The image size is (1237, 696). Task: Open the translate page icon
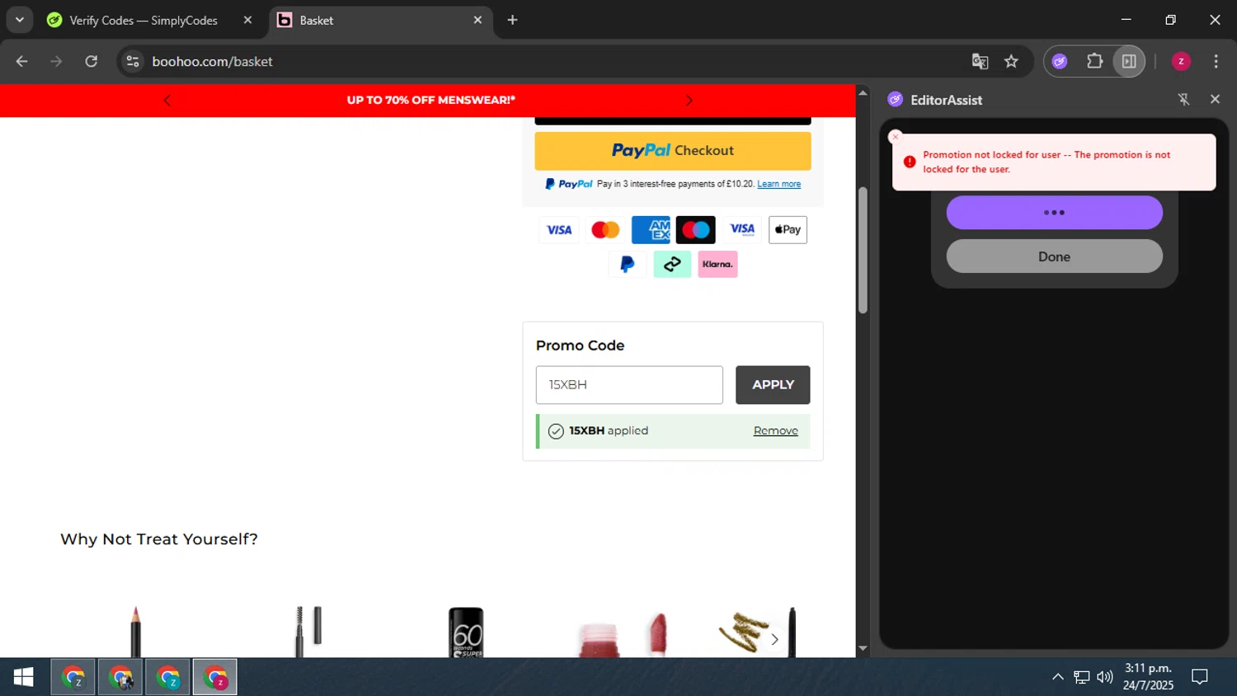point(980,61)
